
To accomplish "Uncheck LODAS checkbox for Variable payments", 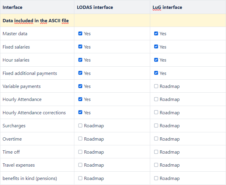I will tap(80, 86).
